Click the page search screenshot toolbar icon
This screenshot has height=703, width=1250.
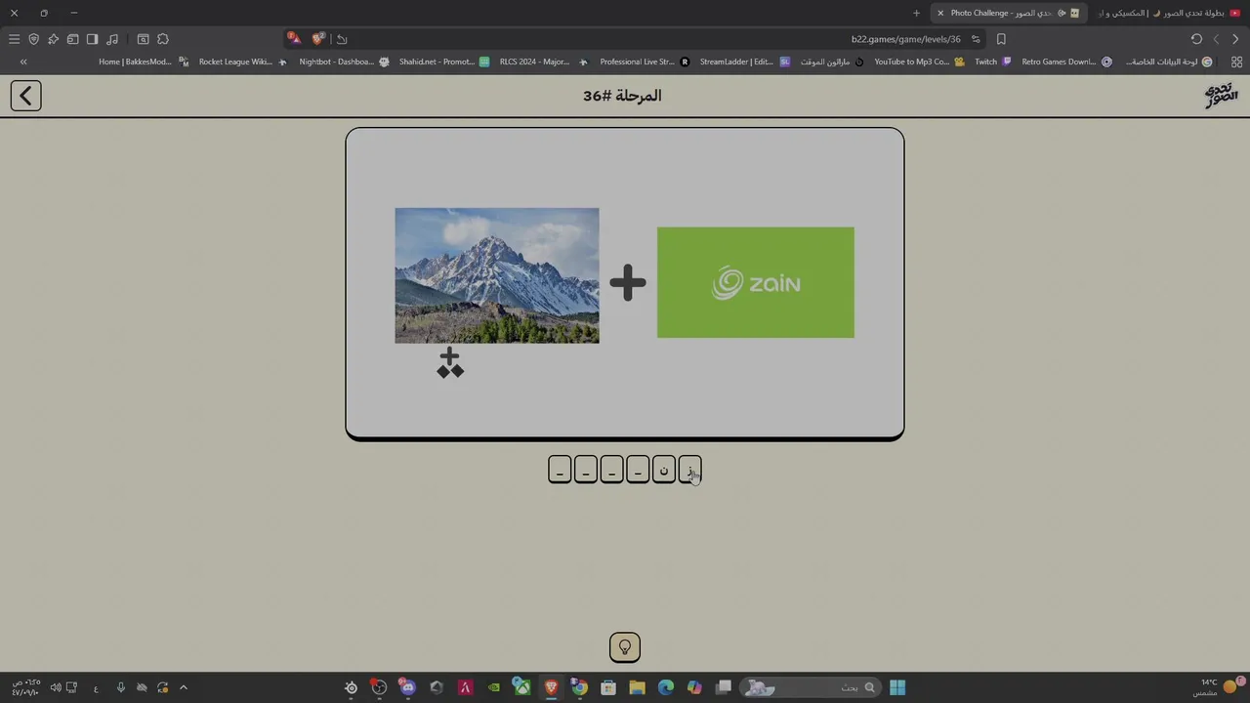[x=143, y=39]
